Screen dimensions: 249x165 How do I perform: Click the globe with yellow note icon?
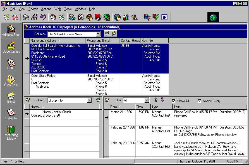click(x=117, y=17)
